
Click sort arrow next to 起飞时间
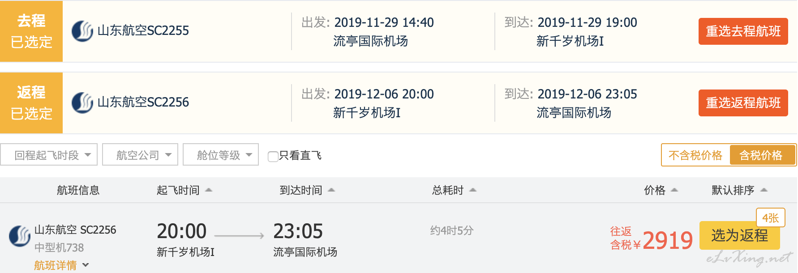click(209, 190)
